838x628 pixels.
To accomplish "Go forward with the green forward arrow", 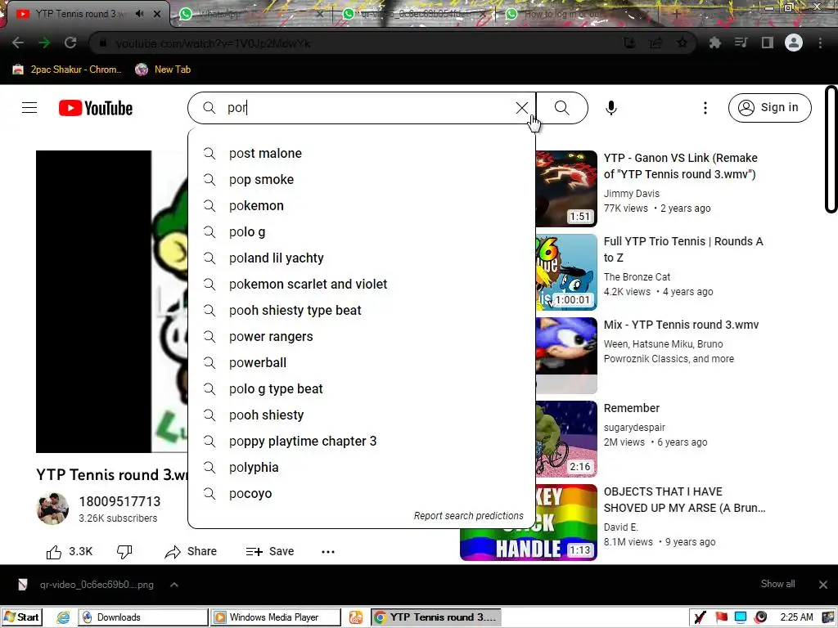I will [x=44, y=43].
